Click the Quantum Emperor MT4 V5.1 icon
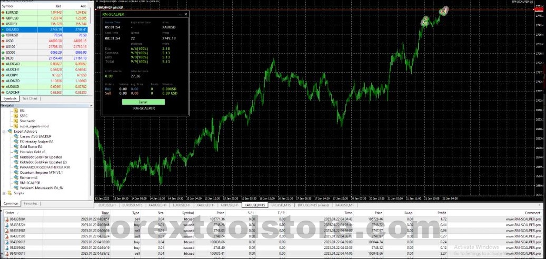 pos(16,172)
